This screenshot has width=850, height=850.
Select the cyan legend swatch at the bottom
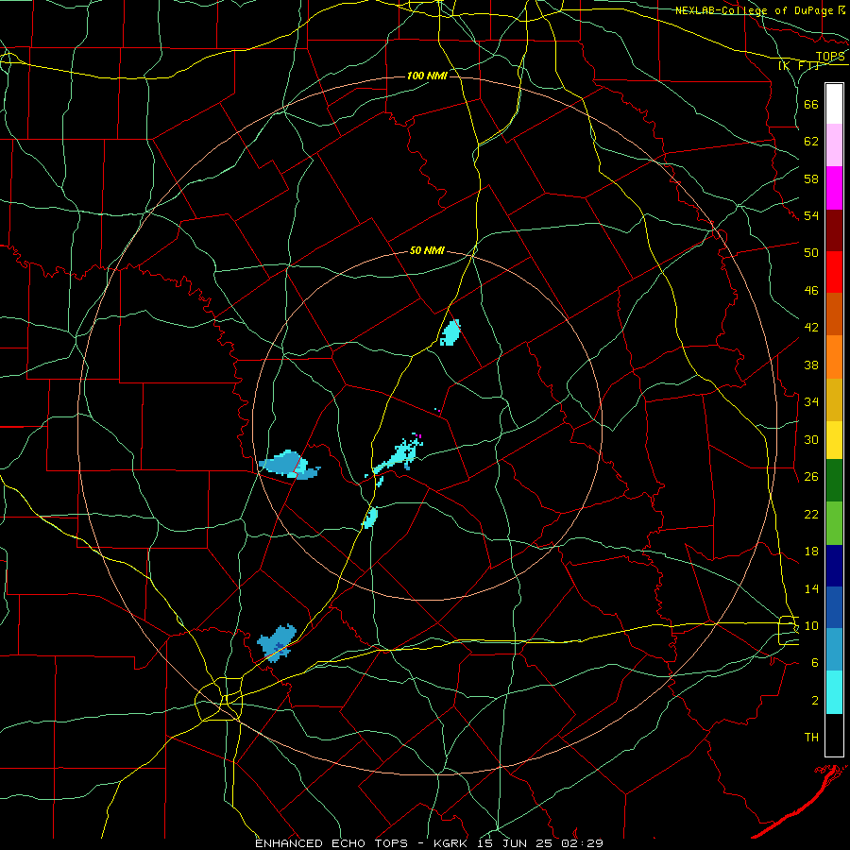(x=834, y=692)
